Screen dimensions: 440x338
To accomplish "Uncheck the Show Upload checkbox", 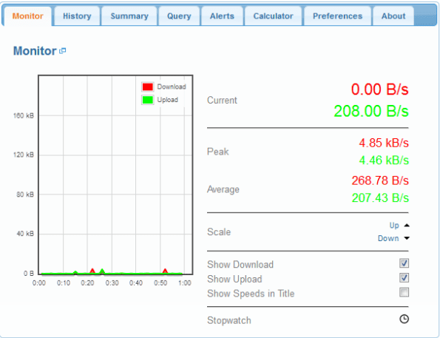I will coord(404,278).
